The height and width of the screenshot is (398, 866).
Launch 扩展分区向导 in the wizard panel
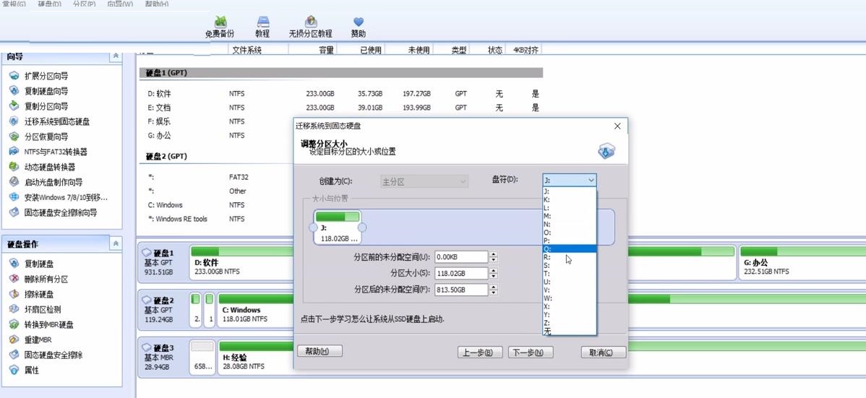click(46, 76)
